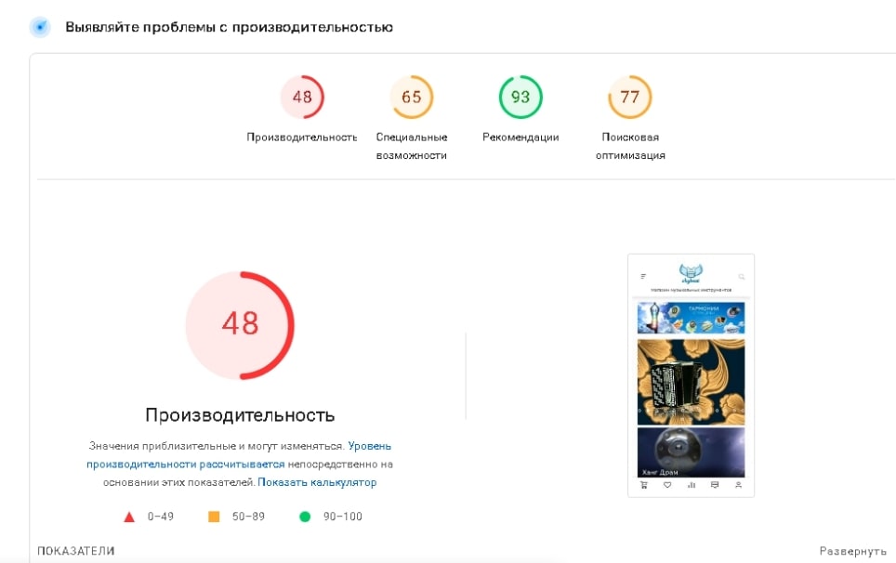Click the 'Выявляйте проблемы с производительностью' heading
896x563 pixels.
[229, 27]
